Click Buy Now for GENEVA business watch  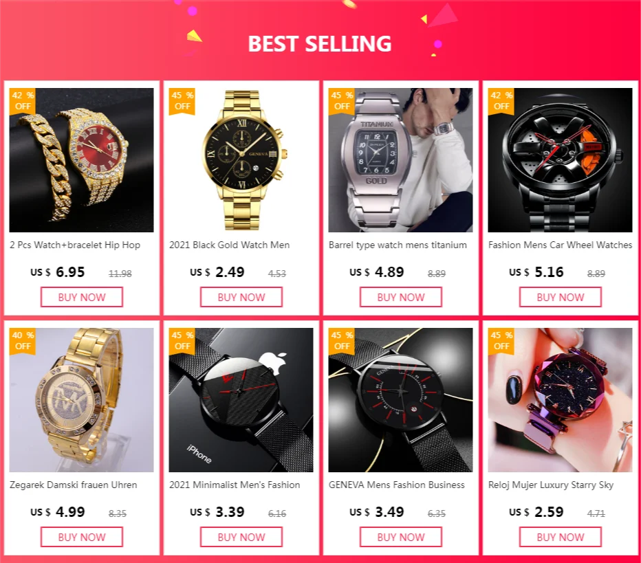[x=400, y=537]
